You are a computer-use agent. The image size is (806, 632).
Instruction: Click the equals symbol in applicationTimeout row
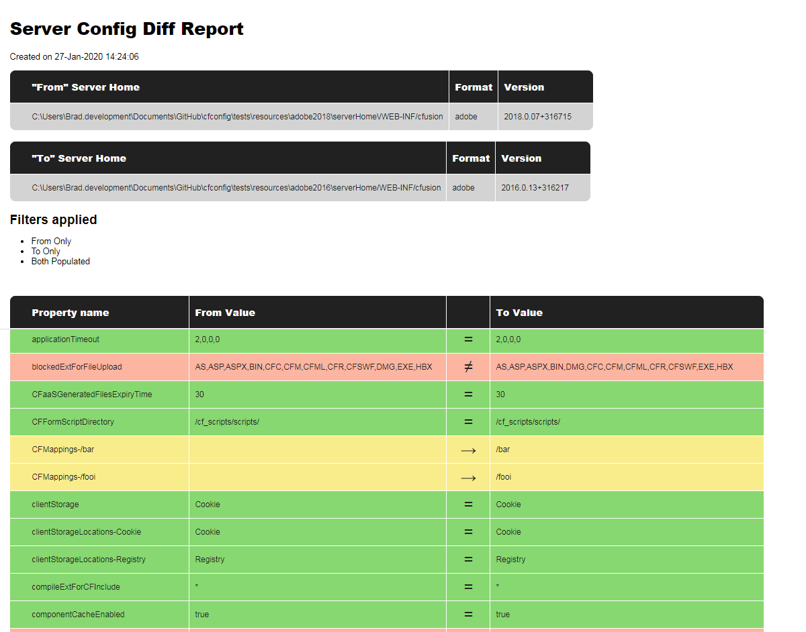[468, 339]
